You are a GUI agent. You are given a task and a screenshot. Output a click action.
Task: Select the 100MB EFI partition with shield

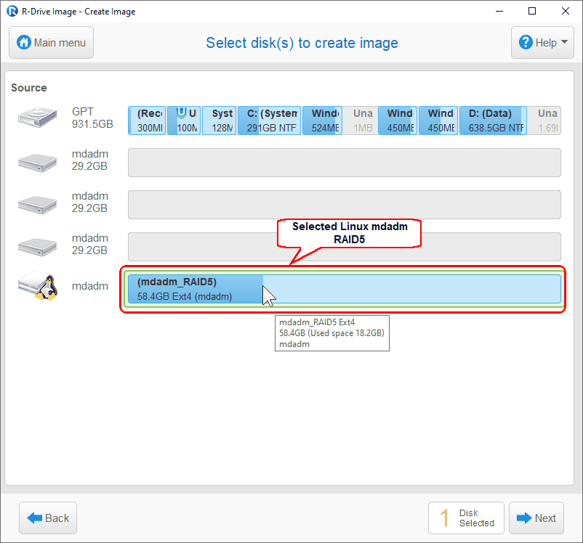coord(184,121)
